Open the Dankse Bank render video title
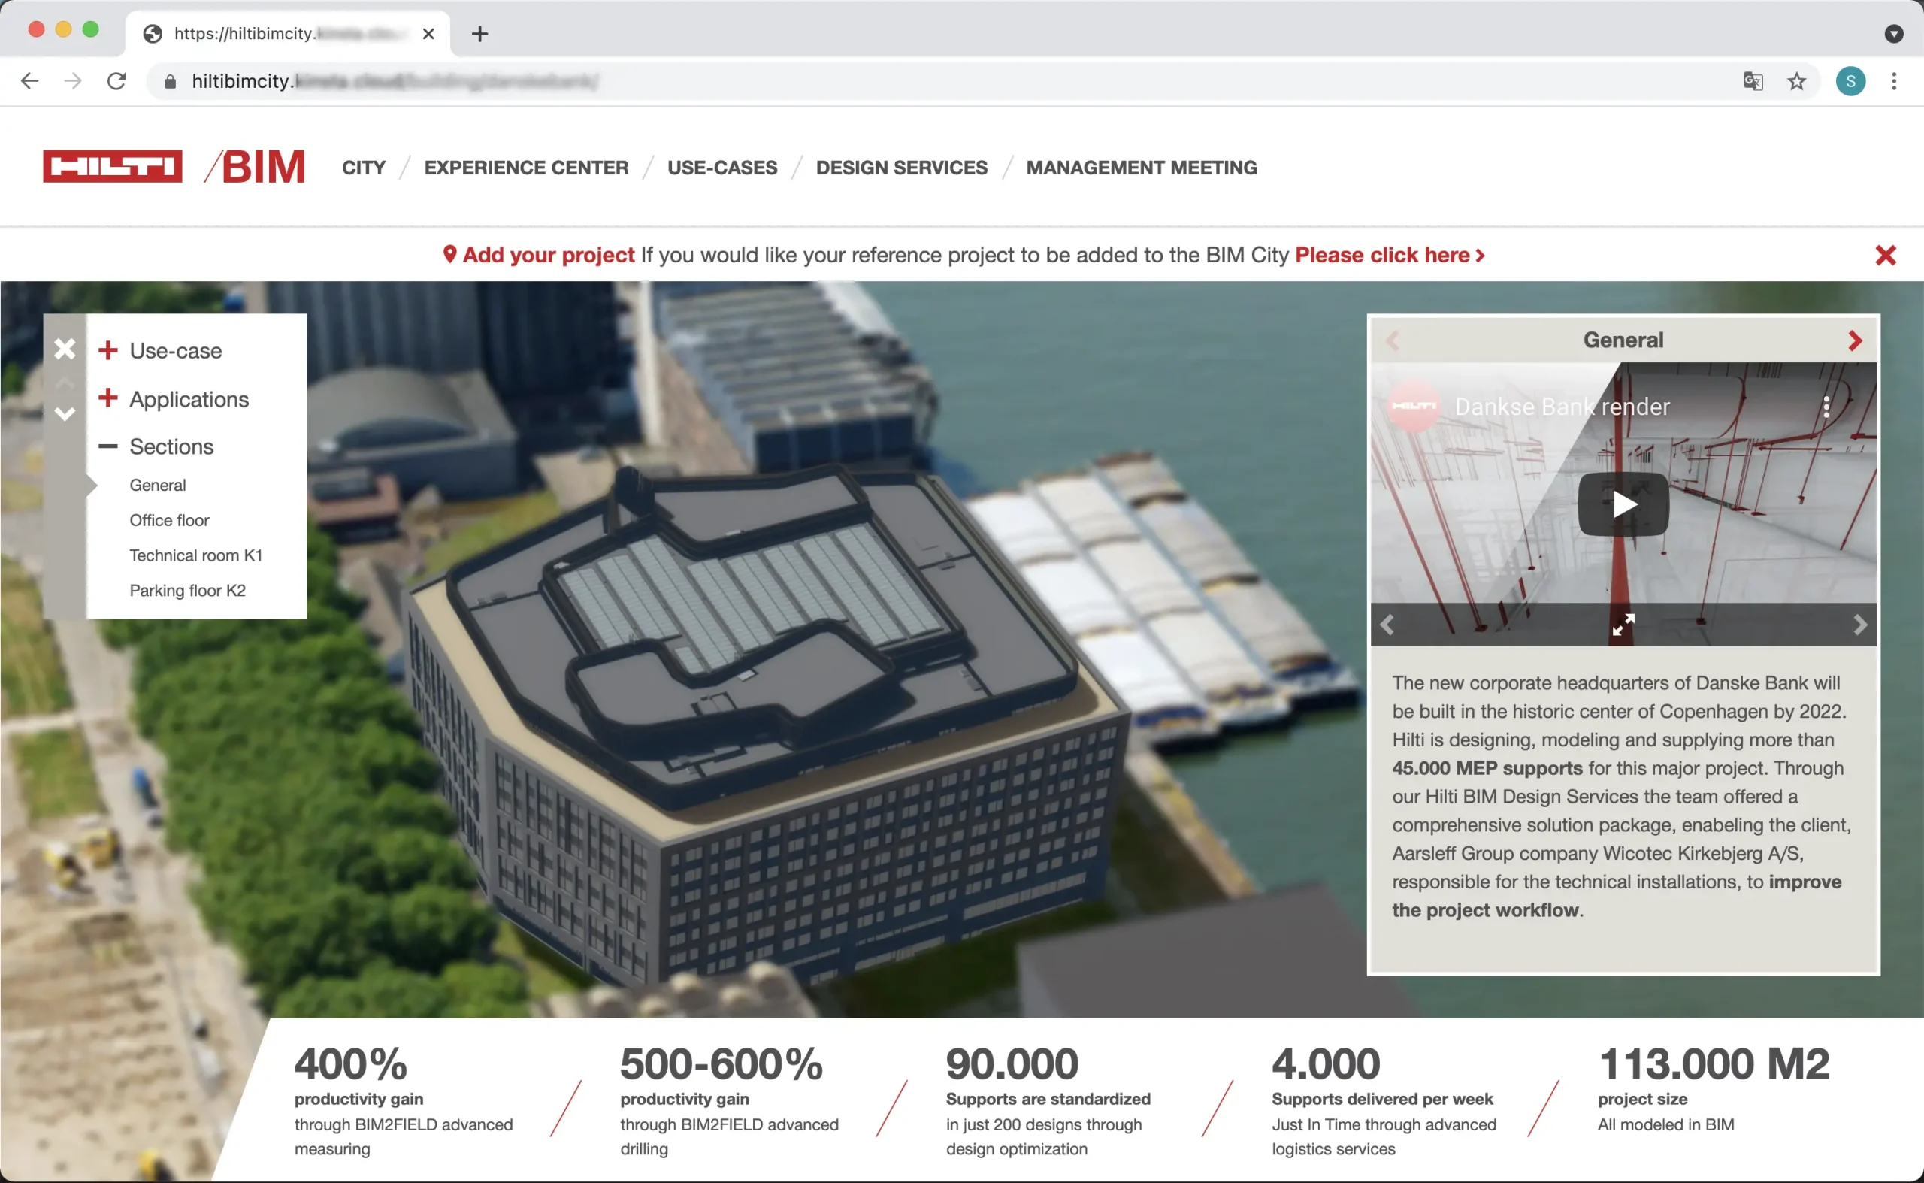This screenshot has width=1924, height=1183. (1562, 407)
